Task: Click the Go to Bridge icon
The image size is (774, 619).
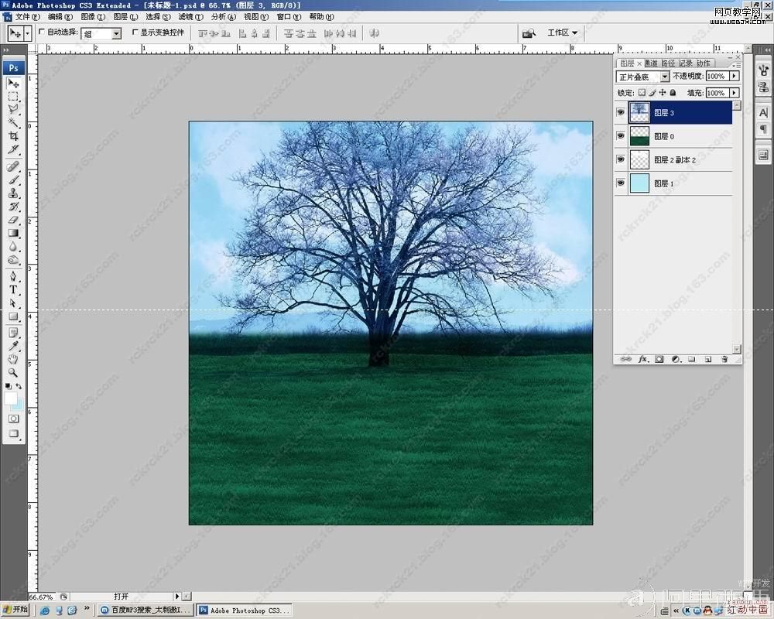Action: (x=529, y=33)
